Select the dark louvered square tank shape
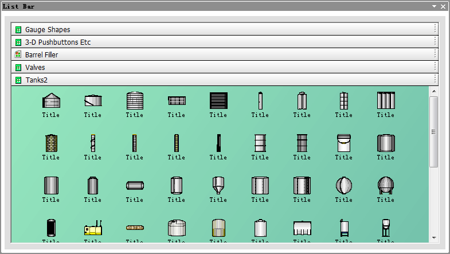The width and height of the screenshot is (450, 254). tap(218, 100)
